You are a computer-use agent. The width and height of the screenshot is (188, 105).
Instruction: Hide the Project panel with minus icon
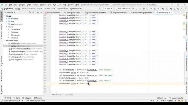41,13
